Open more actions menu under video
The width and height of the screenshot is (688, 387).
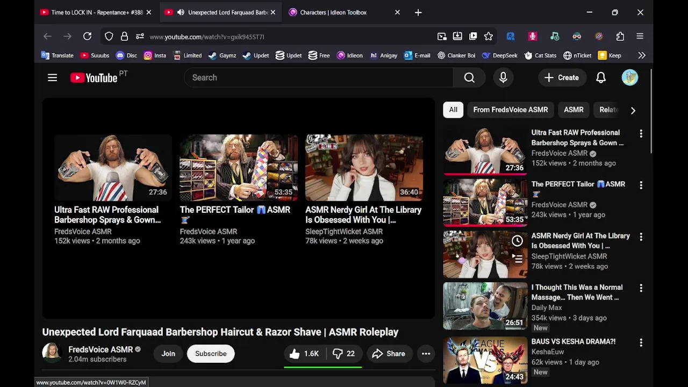coord(426,354)
